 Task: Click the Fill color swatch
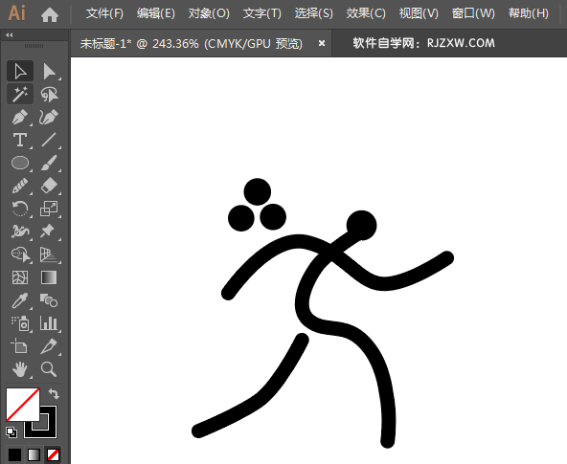pos(22,405)
